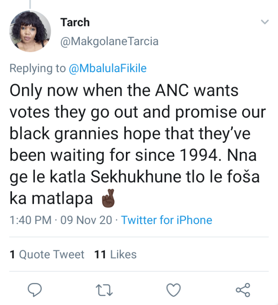Screen dimensions: 278x305
Task: Click the tweet's first line about ANC
Action: pos(124,91)
